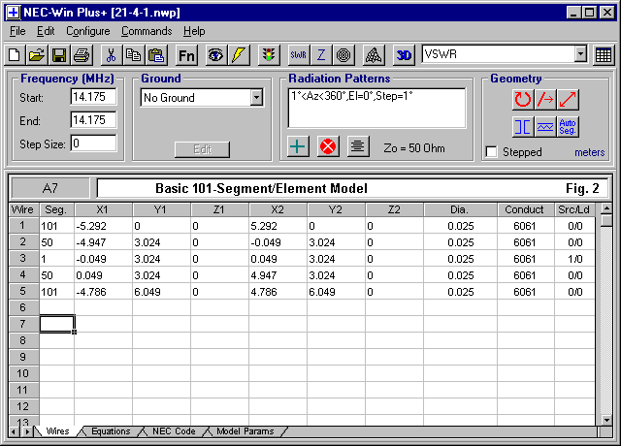Image resolution: width=621 pixels, height=446 pixels.
Task: Click the Start frequency input field
Action: tap(93, 97)
